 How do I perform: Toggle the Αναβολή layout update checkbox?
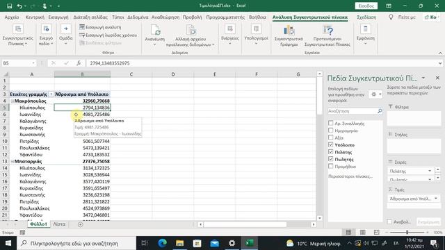coord(389,222)
